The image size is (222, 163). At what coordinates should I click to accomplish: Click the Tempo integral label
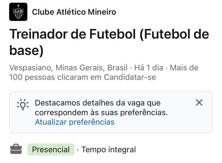108,149
